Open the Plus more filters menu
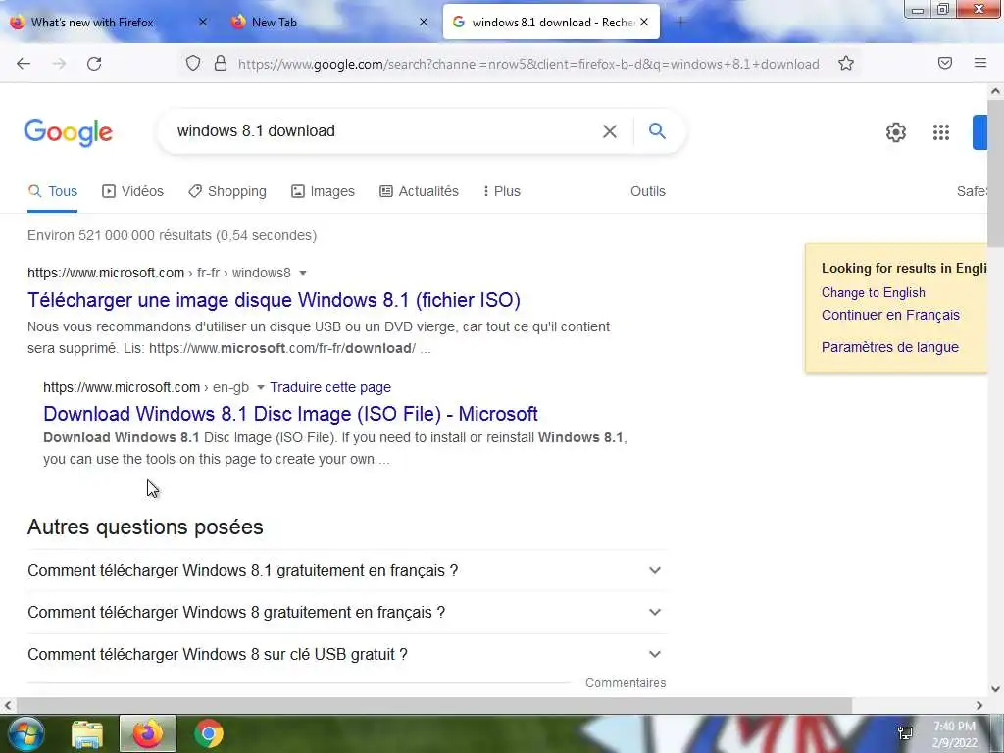The image size is (1004, 753). 501,191
